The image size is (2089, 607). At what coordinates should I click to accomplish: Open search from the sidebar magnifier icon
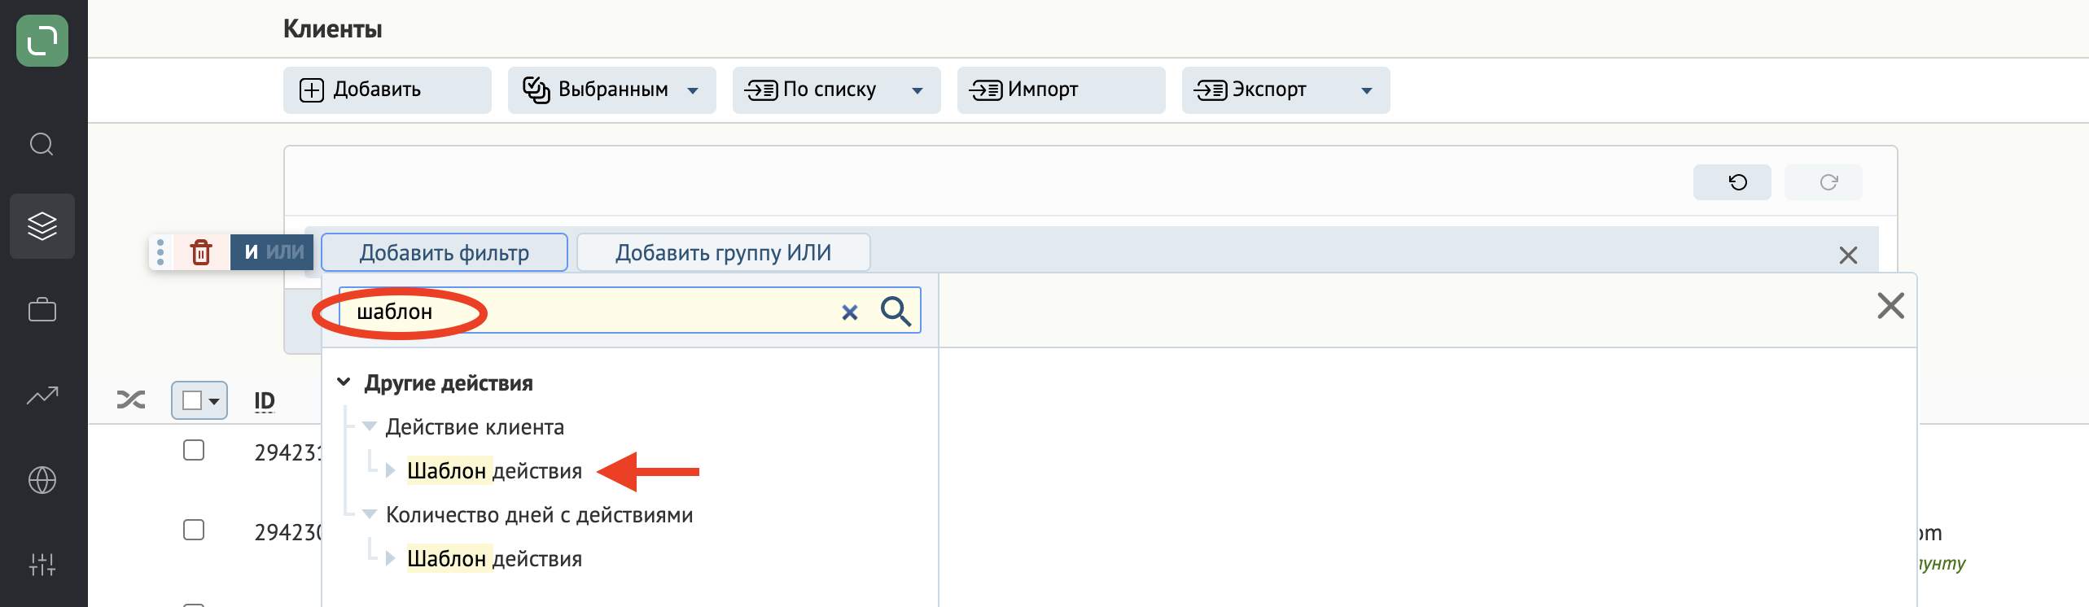coord(42,145)
